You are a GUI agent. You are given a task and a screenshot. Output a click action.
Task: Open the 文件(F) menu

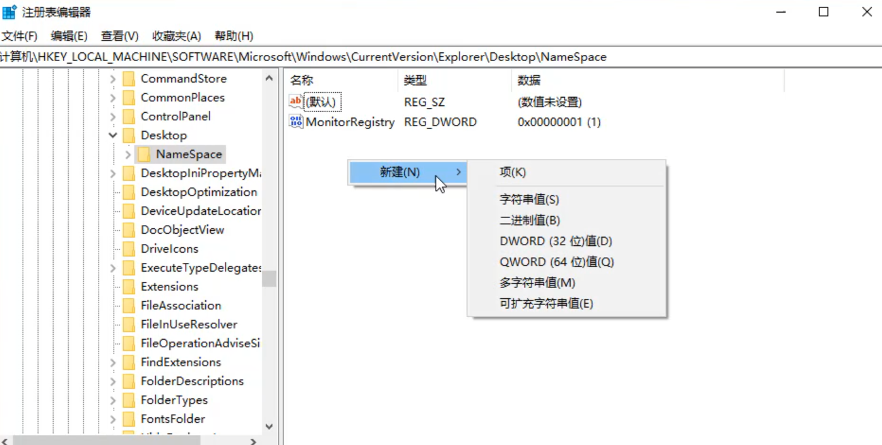click(x=20, y=36)
